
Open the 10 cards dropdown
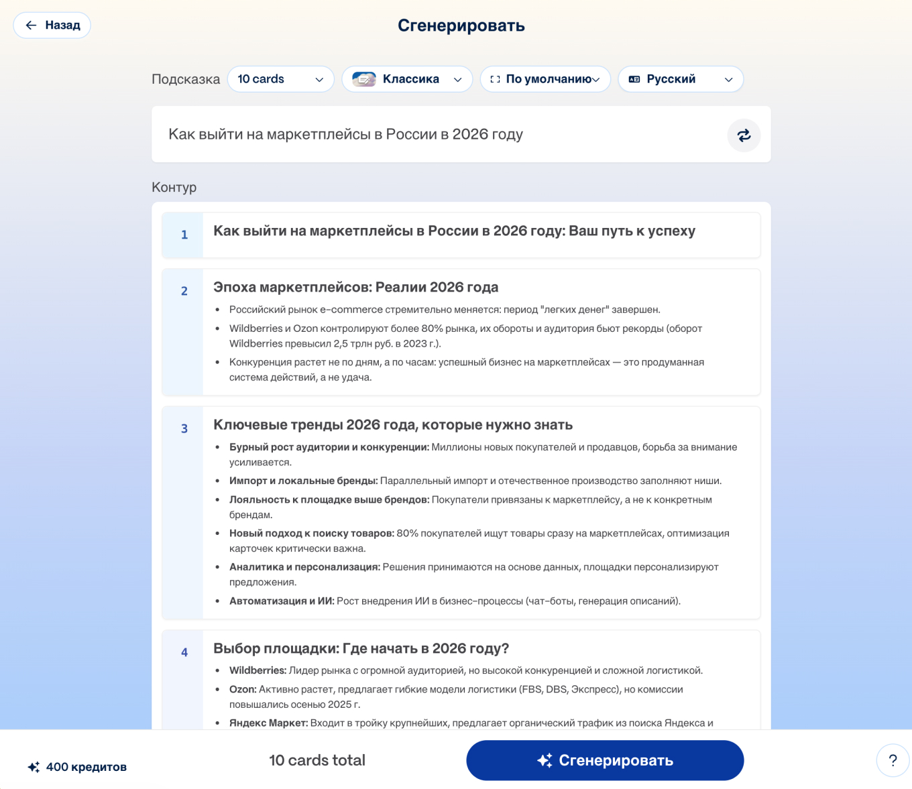point(280,78)
